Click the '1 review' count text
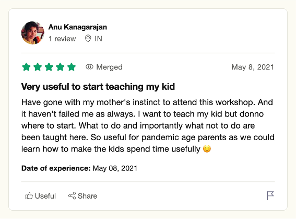The width and height of the screenshot is (296, 219). [62, 39]
